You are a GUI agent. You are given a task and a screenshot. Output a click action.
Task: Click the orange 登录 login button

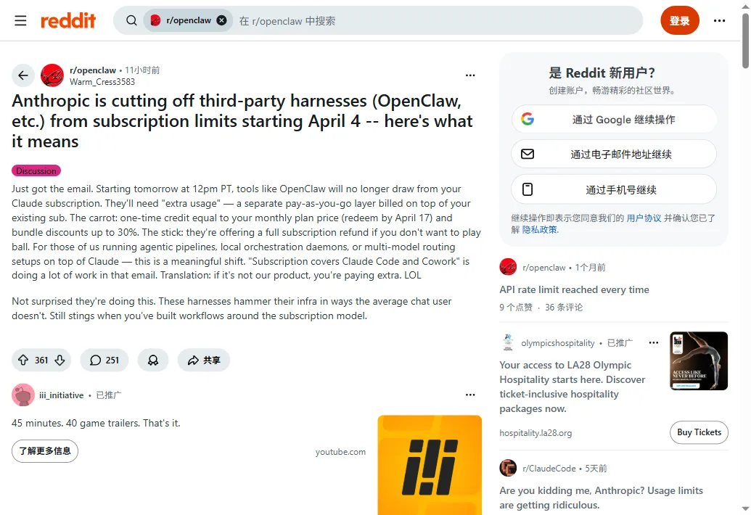point(679,20)
